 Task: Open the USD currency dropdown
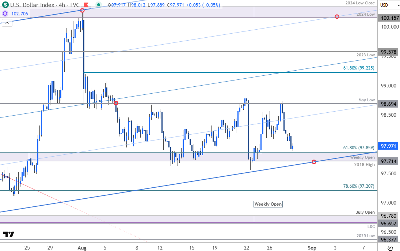coord(389,5)
